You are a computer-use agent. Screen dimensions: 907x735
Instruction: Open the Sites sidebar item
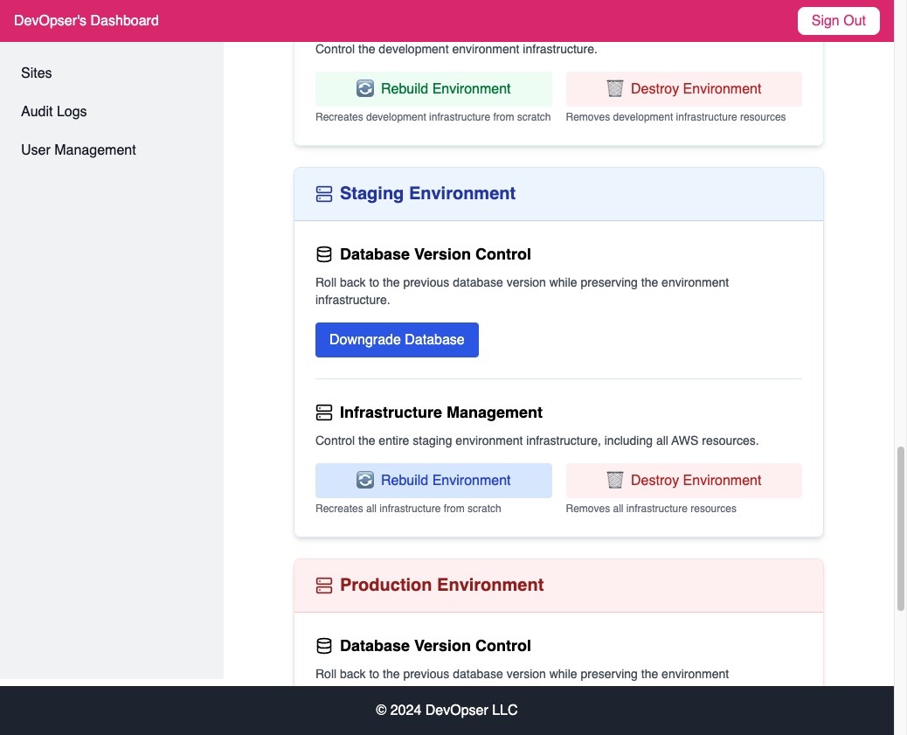point(37,73)
